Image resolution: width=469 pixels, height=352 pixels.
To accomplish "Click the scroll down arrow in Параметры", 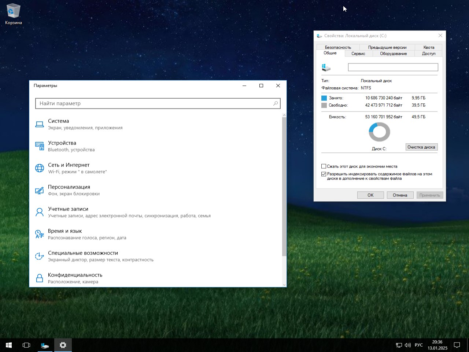I will pos(284,285).
